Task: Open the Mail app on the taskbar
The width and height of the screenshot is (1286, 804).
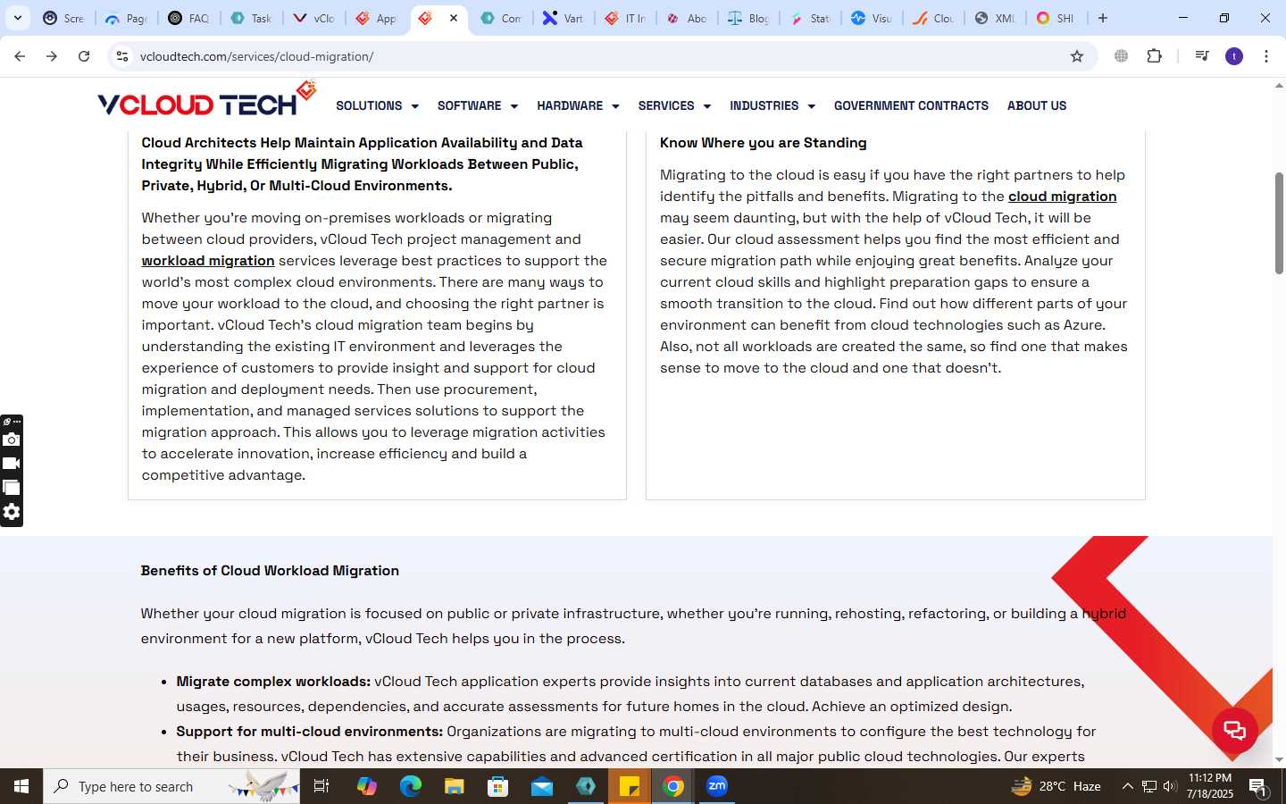Action: (542, 786)
